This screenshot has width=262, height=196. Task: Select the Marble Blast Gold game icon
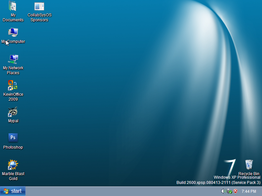click(x=13, y=165)
